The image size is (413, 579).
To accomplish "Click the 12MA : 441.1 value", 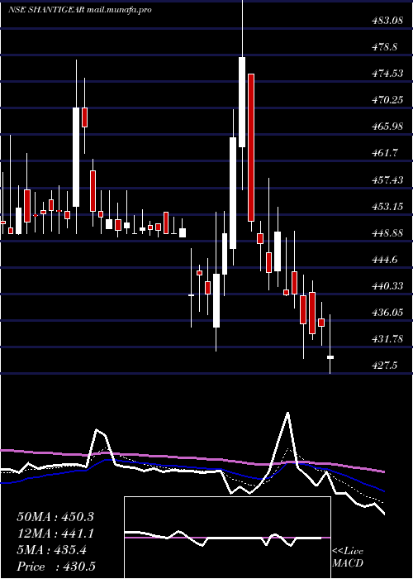I will point(55,534).
